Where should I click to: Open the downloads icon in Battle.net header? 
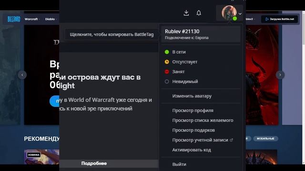(x=186, y=13)
